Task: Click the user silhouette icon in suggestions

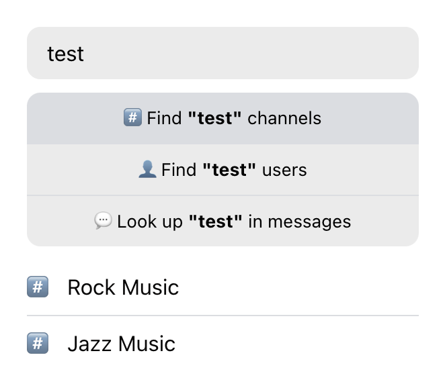Action: pyautogui.click(x=147, y=170)
